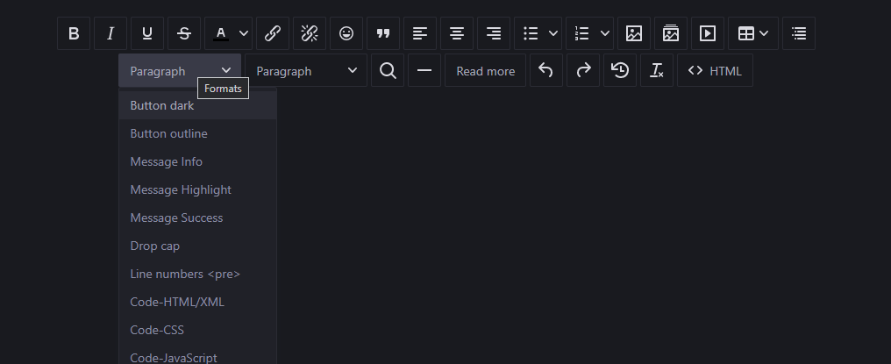891x364 pixels.
Task: Clear formatting from selection
Action: click(x=658, y=70)
